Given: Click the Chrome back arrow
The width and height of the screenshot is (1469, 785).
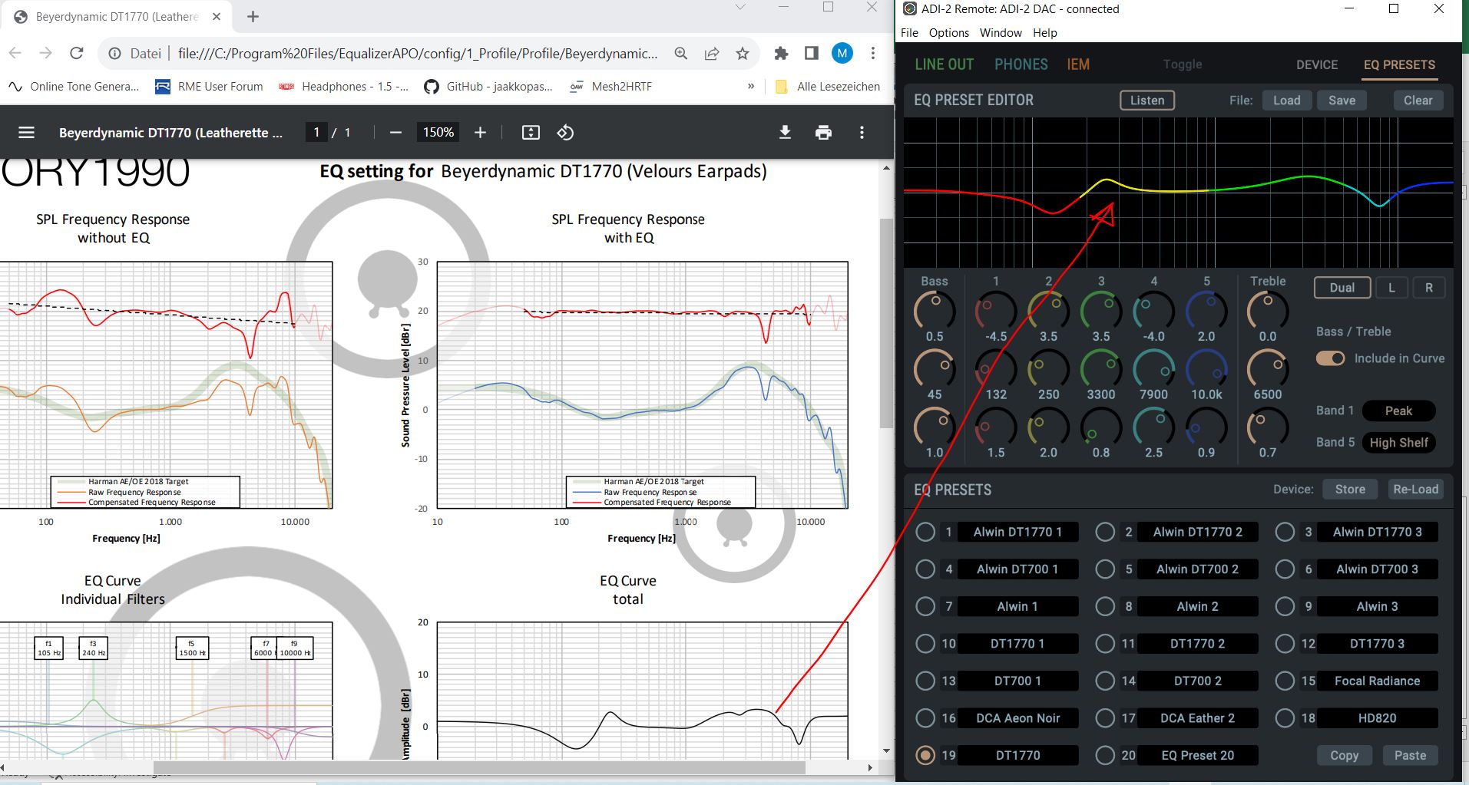Looking at the screenshot, I should coord(15,53).
